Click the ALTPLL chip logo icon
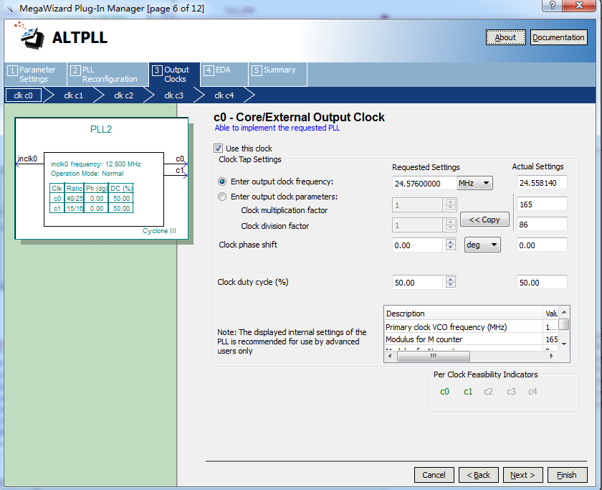This screenshot has width=602, height=490. pos(29,36)
